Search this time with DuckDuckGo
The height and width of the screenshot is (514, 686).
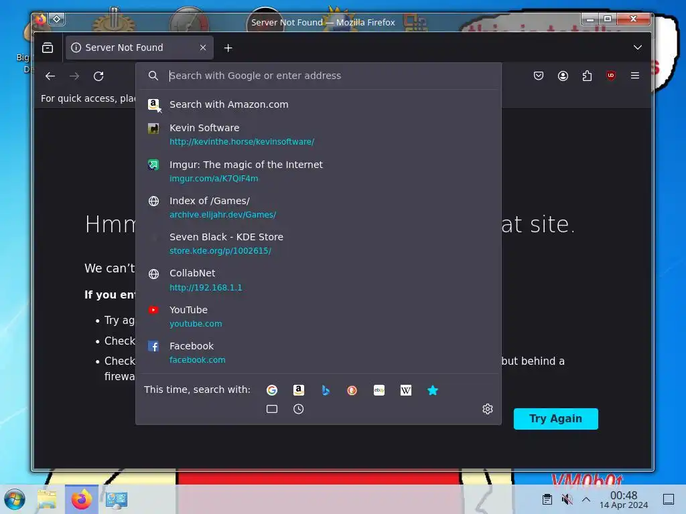(352, 390)
